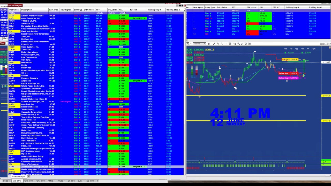Click the zoom out magnifier icon
This screenshot has height=186, width=331.
pyautogui.click(x=222, y=44)
